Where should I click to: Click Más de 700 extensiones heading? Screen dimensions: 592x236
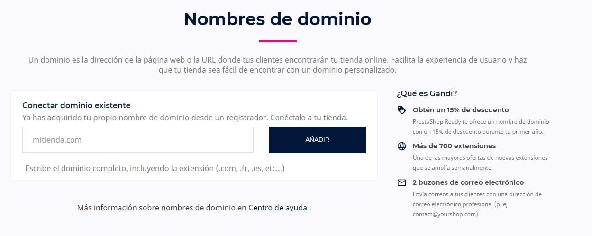pos(454,146)
